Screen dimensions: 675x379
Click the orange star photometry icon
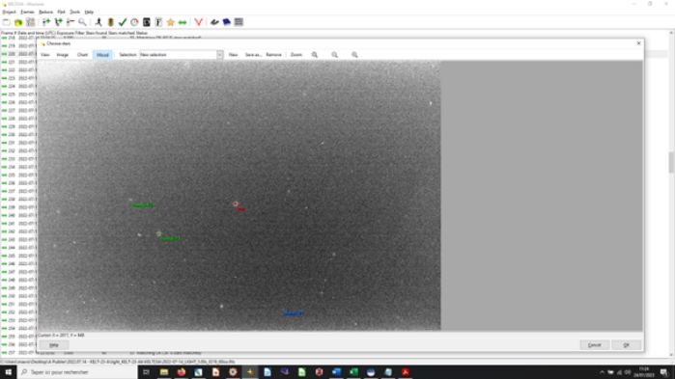pyautogui.click(x=171, y=22)
